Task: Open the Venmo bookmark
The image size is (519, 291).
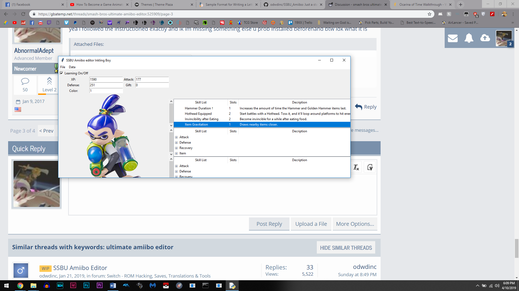Action: click(66, 23)
